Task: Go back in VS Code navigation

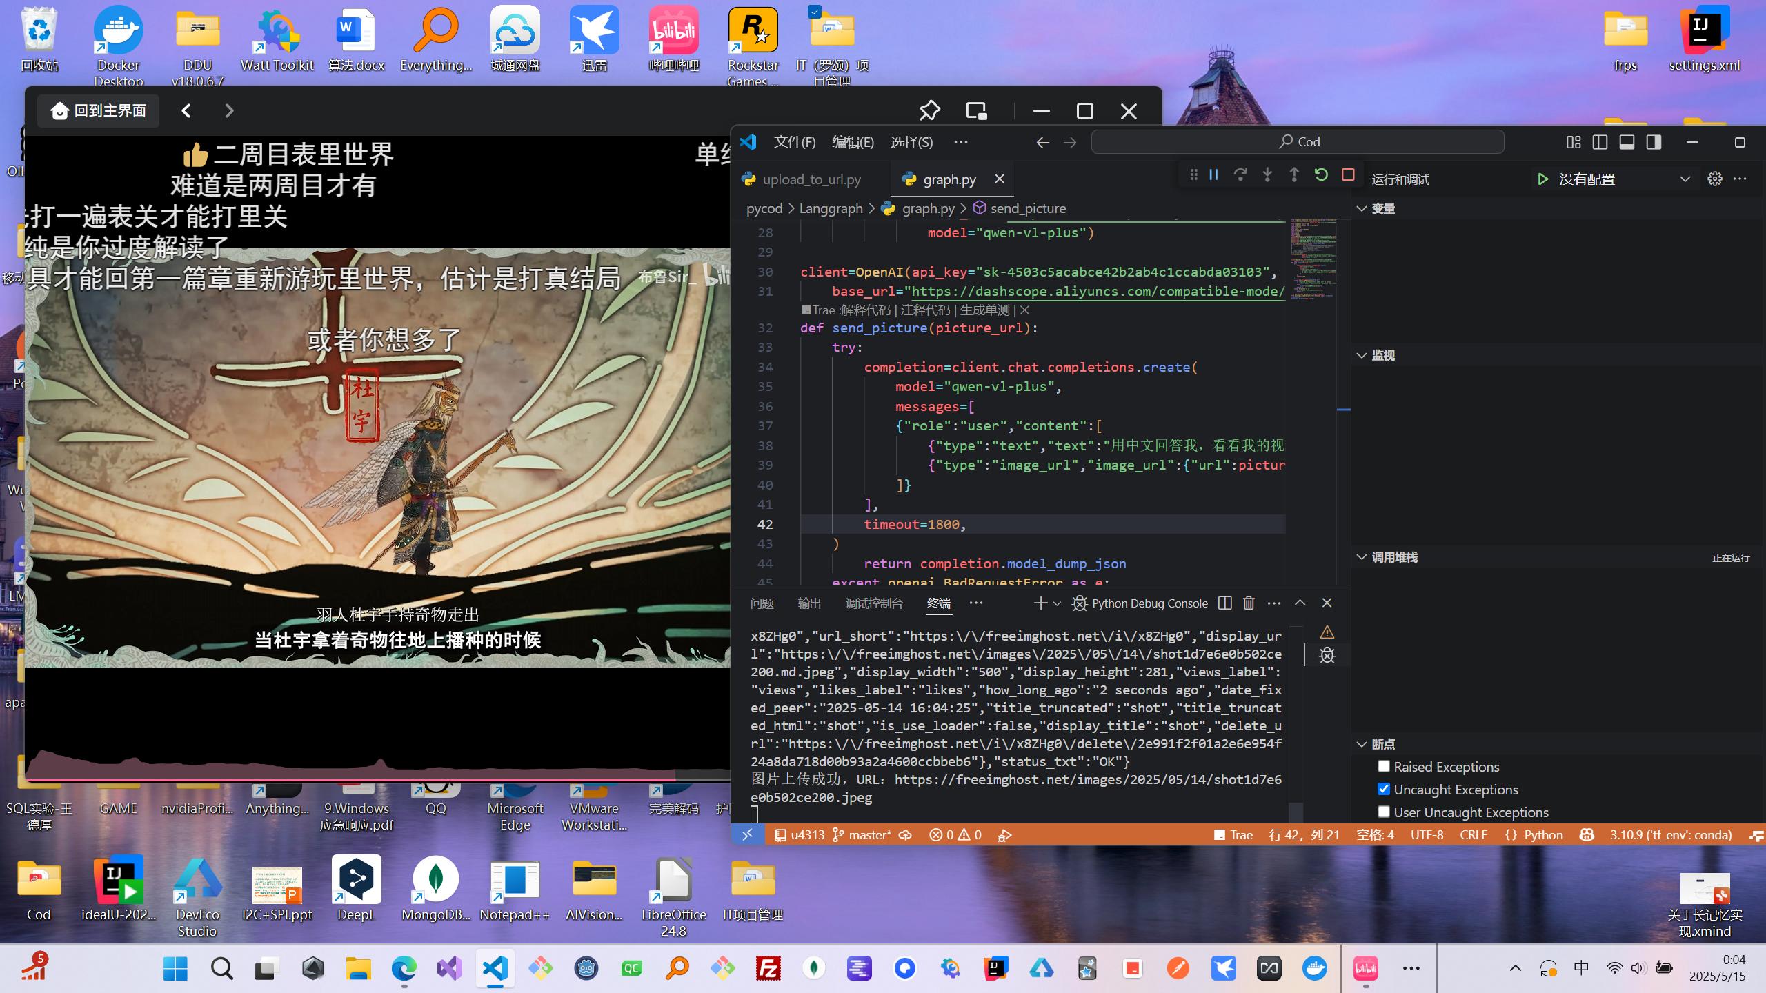Action: pyautogui.click(x=1042, y=142)
